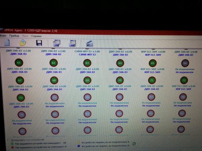Select the green address circle 73
Screen dimensions: 202x151
pos(21,98)
